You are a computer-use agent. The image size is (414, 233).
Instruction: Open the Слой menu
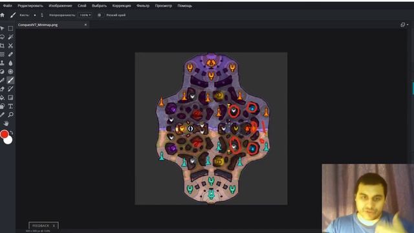pyautogui.click(x=82, y=6)
